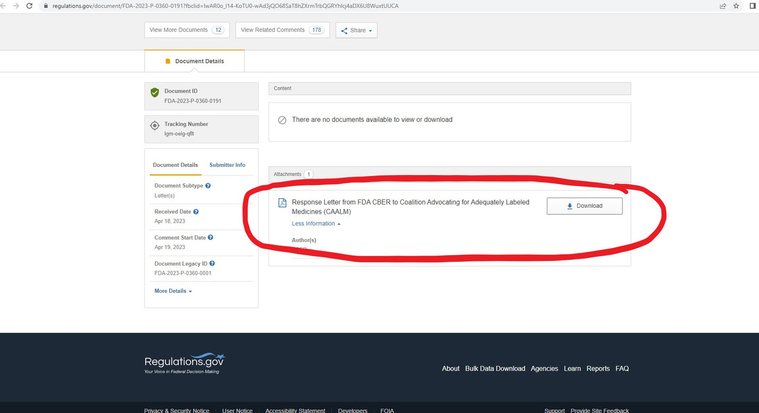This screenshot has height=413, width=759.
Task: Open Bulk Data Download link
Action: 495,369
